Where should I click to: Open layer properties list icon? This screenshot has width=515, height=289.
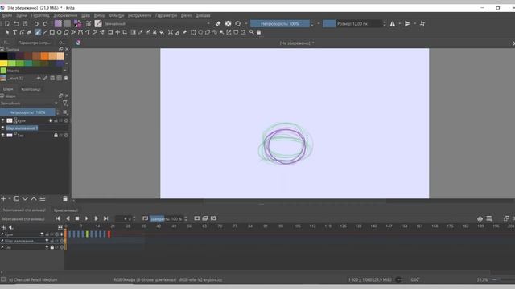coord(43,199)
